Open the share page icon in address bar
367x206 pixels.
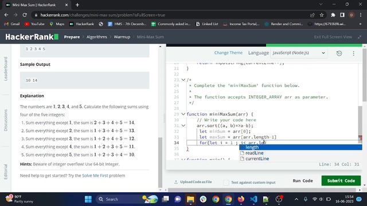click(x=312, y=15)
